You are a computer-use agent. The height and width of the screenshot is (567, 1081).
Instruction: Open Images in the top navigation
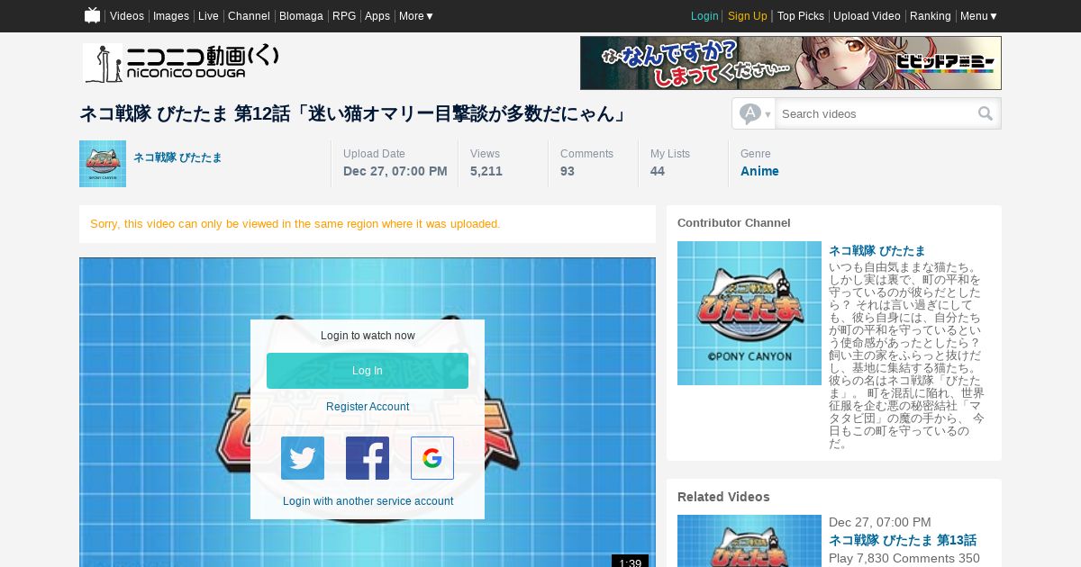click(x=171, y=16)
